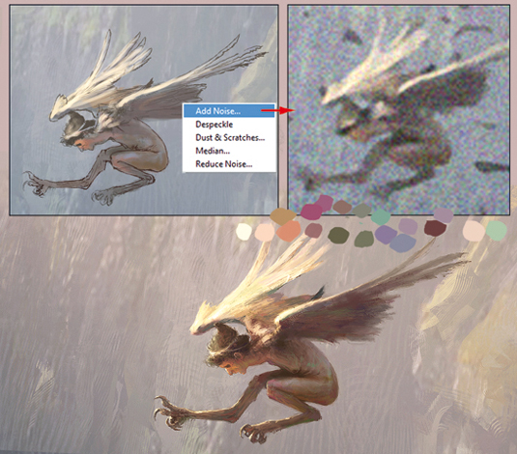
Task: Select the salmon orange swatch
Action: [x=288, y=231]
